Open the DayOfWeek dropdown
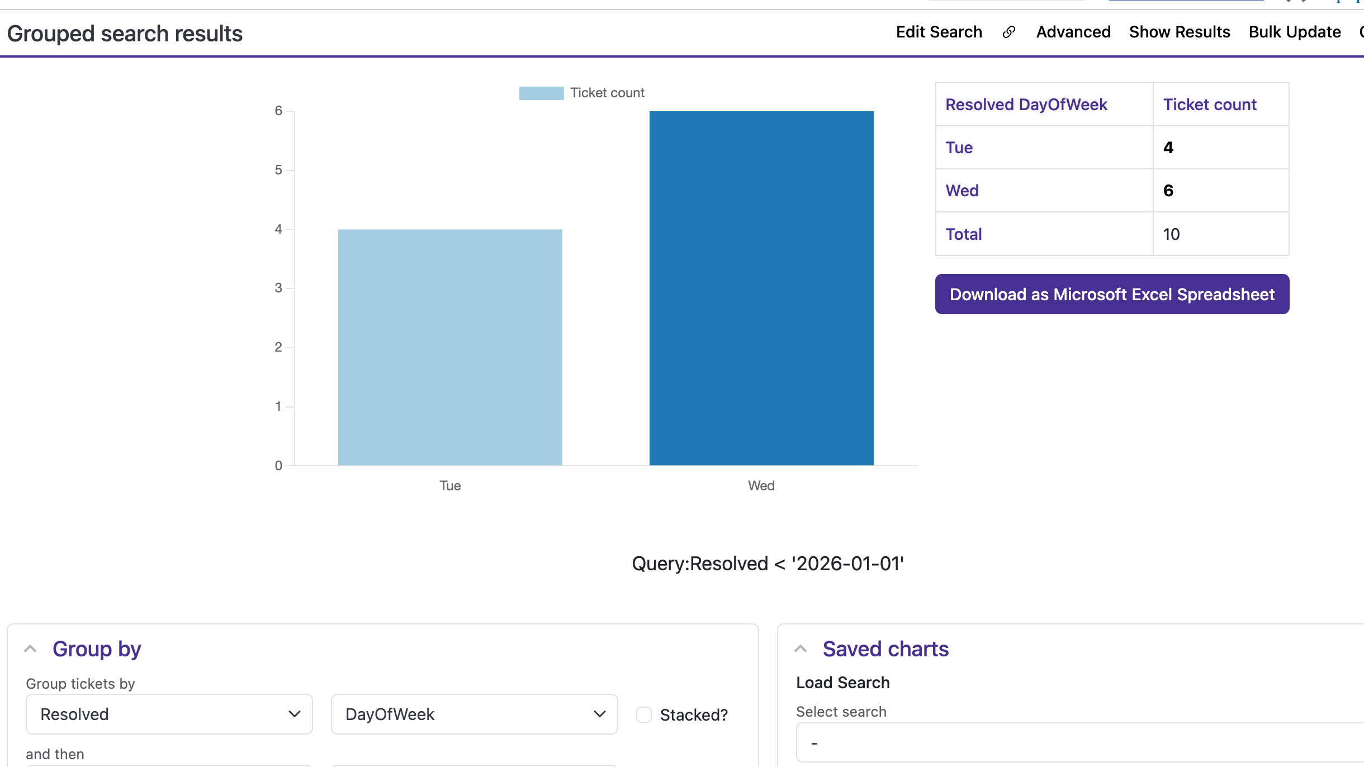This screenshot has width=1364, height=767. pyautogui.click(x=474, y=714)
